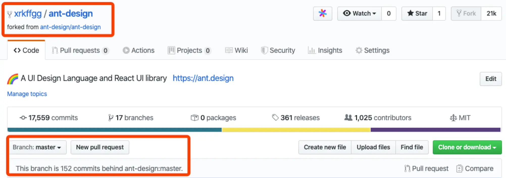
Task: Open the Branch: master selector
Action: (x=38, y=147)
